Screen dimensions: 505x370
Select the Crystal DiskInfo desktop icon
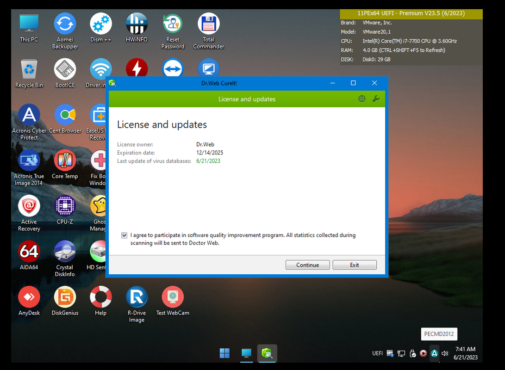point(65,259)
